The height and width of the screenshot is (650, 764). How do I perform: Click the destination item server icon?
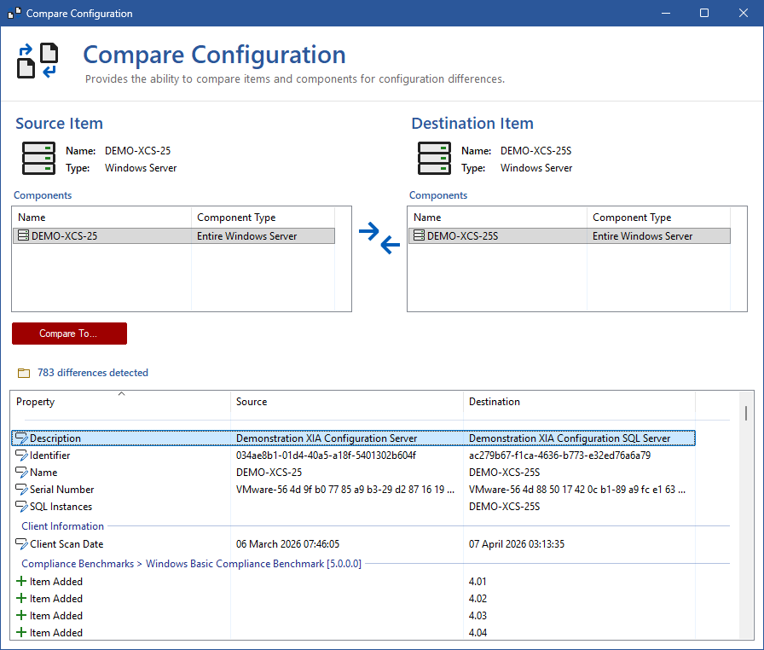(434, 160)
